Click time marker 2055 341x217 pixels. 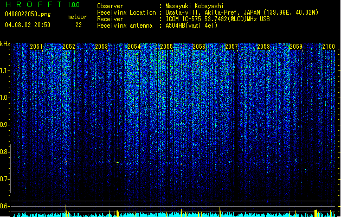click(x=166, y=46)
